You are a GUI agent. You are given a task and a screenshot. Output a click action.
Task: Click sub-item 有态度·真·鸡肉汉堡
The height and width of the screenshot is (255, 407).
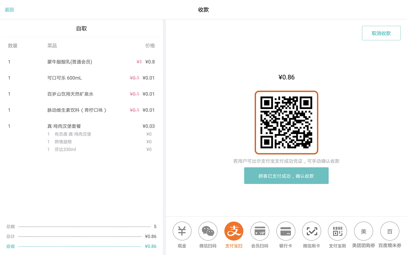point(73,134)
